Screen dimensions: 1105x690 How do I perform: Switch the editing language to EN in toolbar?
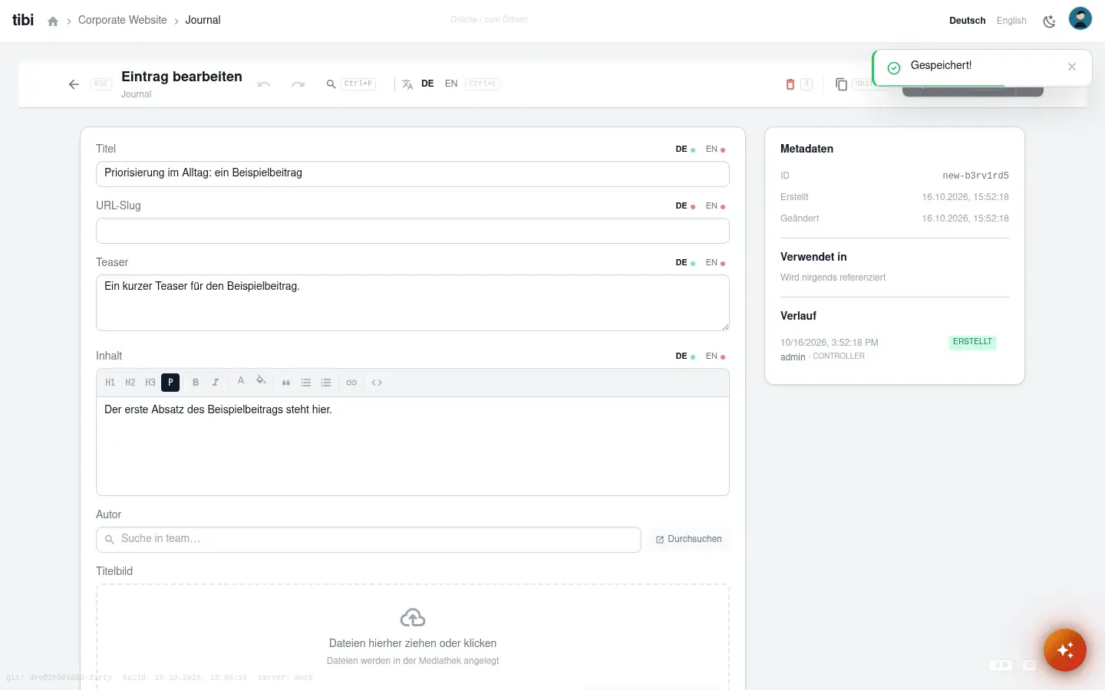click(x=451, y=84)
